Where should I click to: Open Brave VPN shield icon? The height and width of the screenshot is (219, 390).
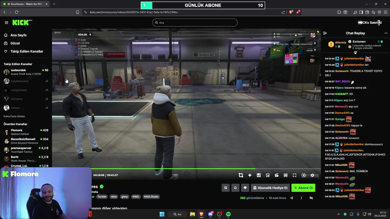[379, 12]
